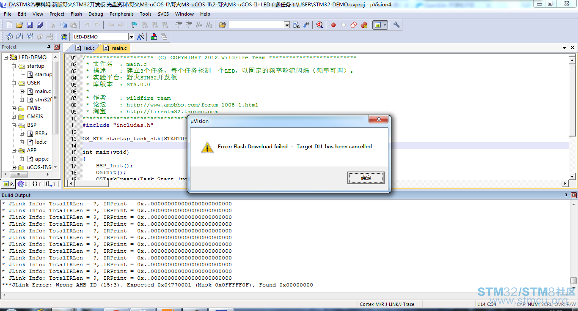
Task: Open the Project menu
Action: (57, 14)
